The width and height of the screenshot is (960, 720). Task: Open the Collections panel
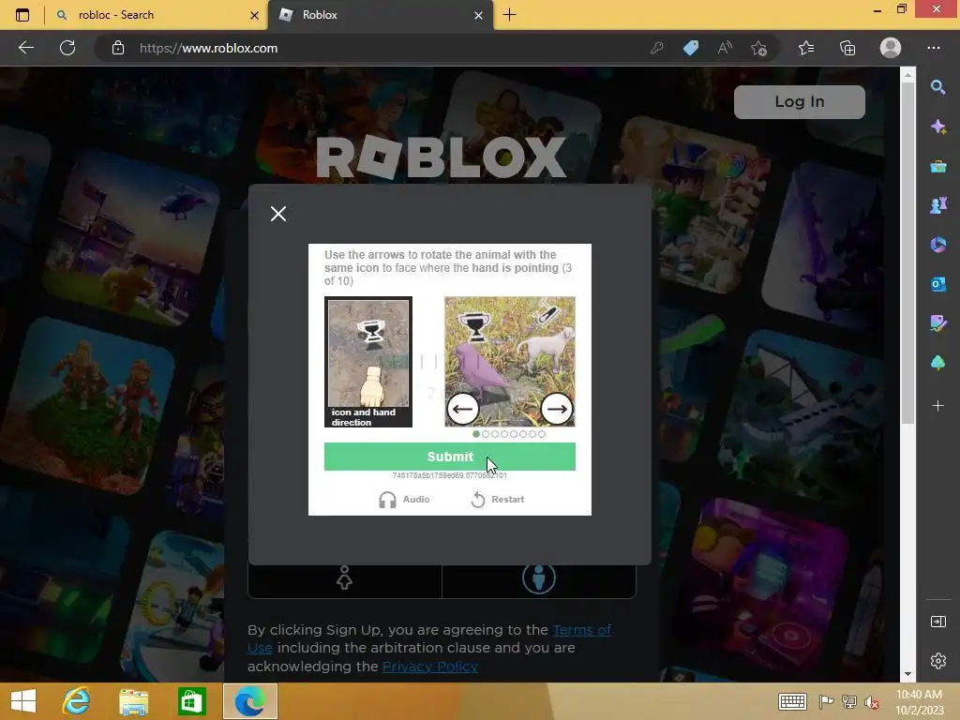point(847,48)
